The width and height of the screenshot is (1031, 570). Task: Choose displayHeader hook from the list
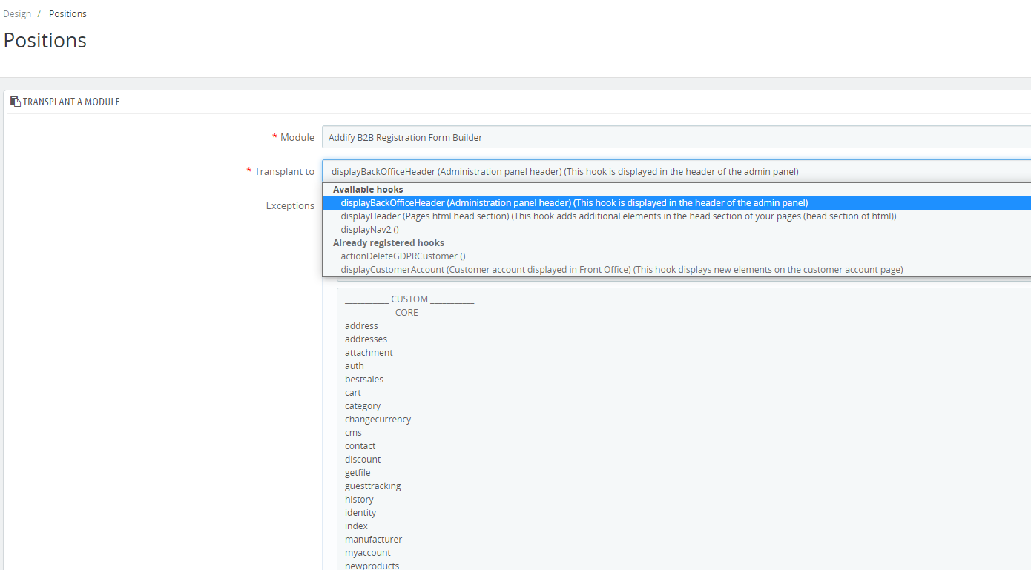tap(676, 216)
